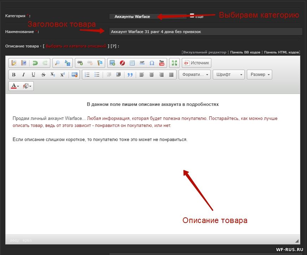The height and width of the screenshot is (255, 307).
Task: Click the blockquote quotation icon
Action: click(130, 75)
